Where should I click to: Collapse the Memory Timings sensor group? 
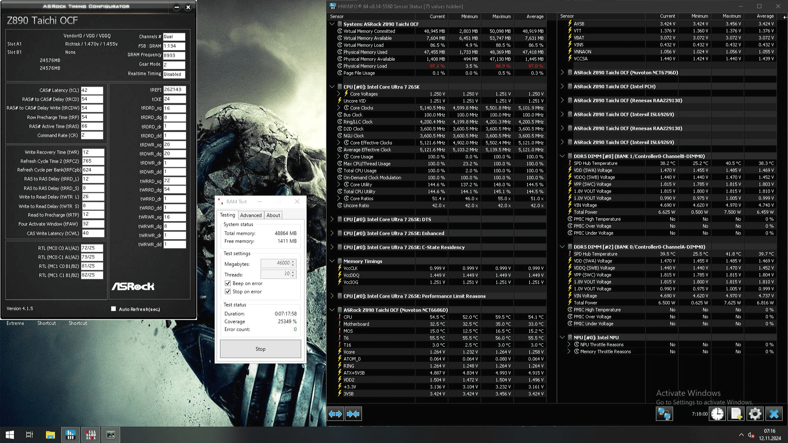click(332, 261)
